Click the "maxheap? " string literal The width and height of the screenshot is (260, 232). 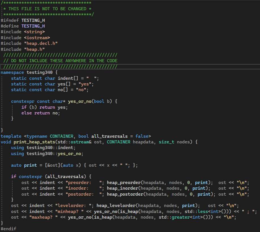tap(43, 217)
